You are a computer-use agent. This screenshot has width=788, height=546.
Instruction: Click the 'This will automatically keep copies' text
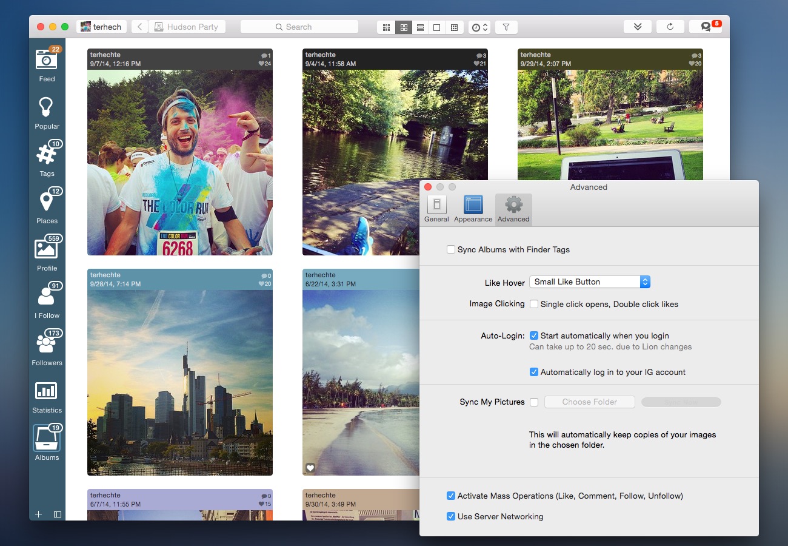click(623, 440)
